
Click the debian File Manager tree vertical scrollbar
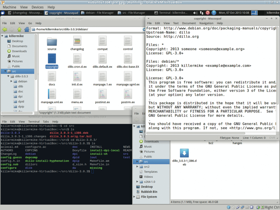click(36, 57)
